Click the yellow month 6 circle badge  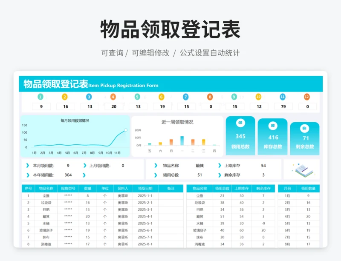coord(162,97)
